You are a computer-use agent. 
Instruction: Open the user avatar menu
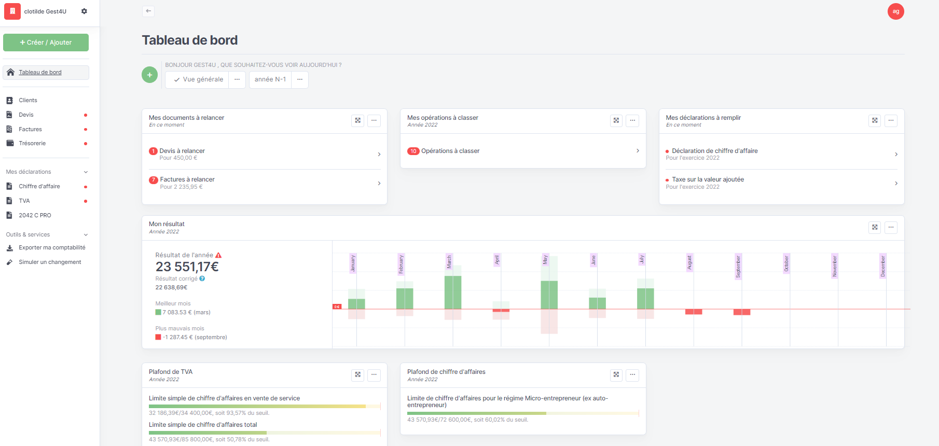tap(895, 11)
